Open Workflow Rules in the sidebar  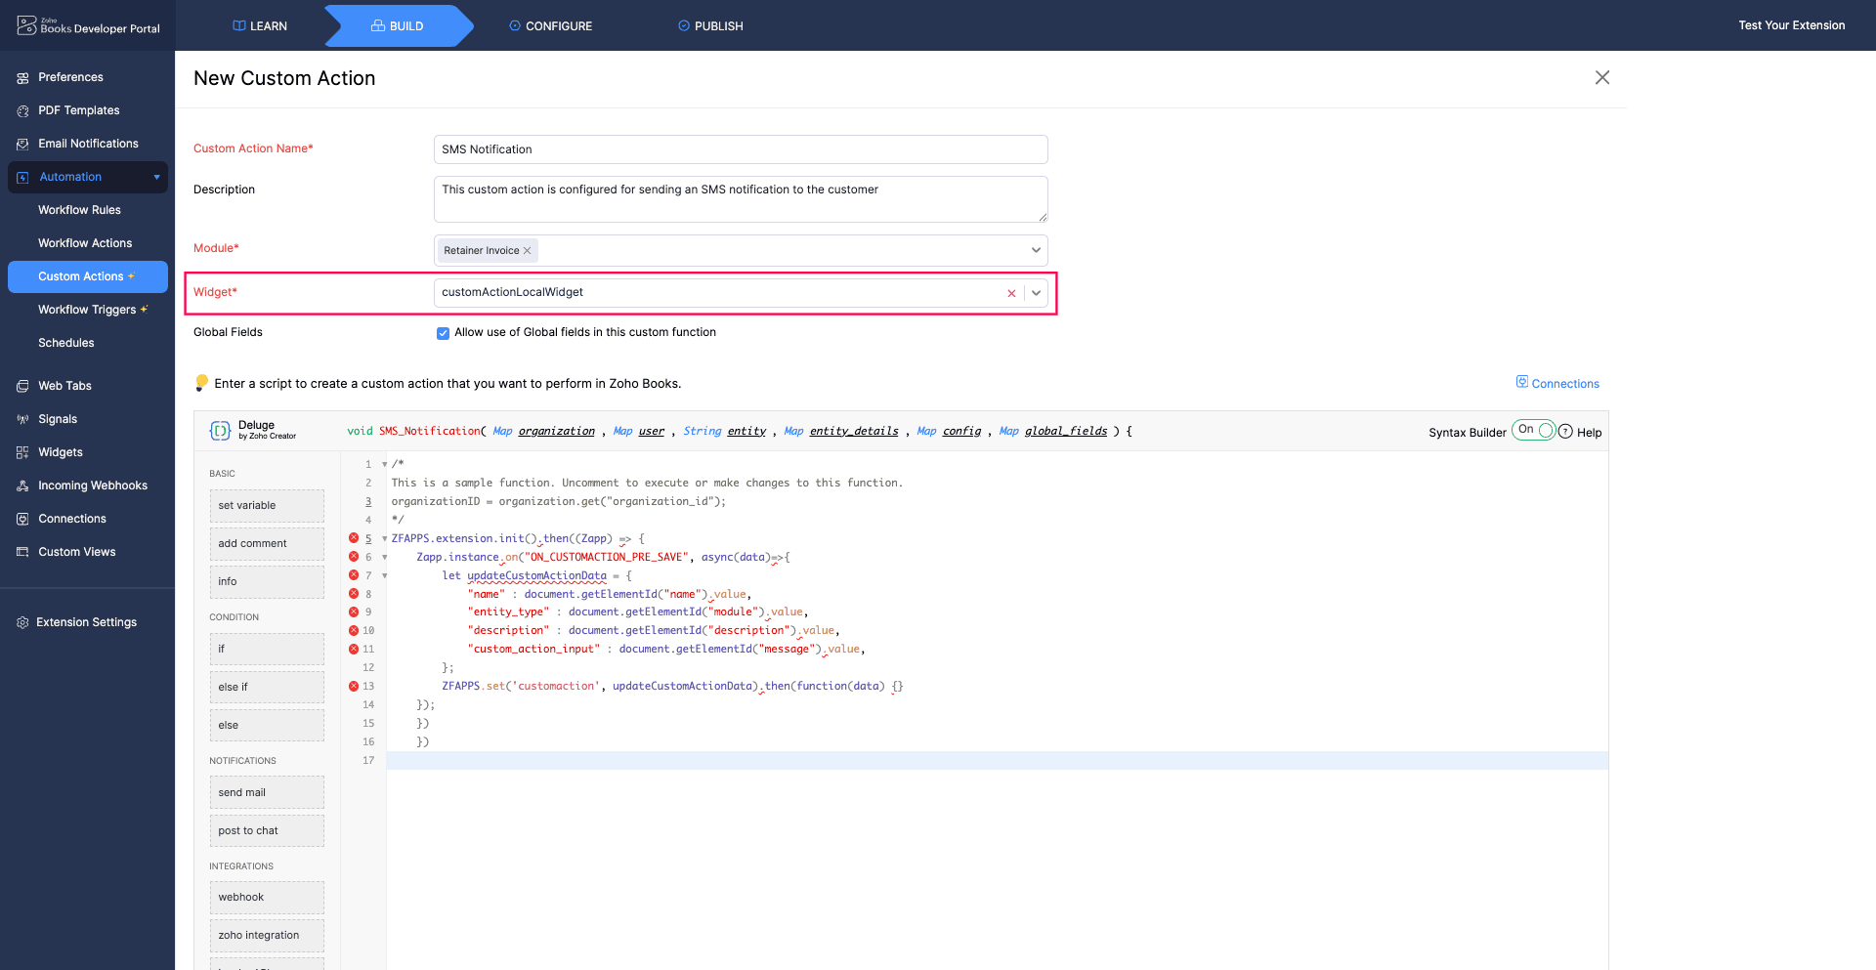click(79, 210)
